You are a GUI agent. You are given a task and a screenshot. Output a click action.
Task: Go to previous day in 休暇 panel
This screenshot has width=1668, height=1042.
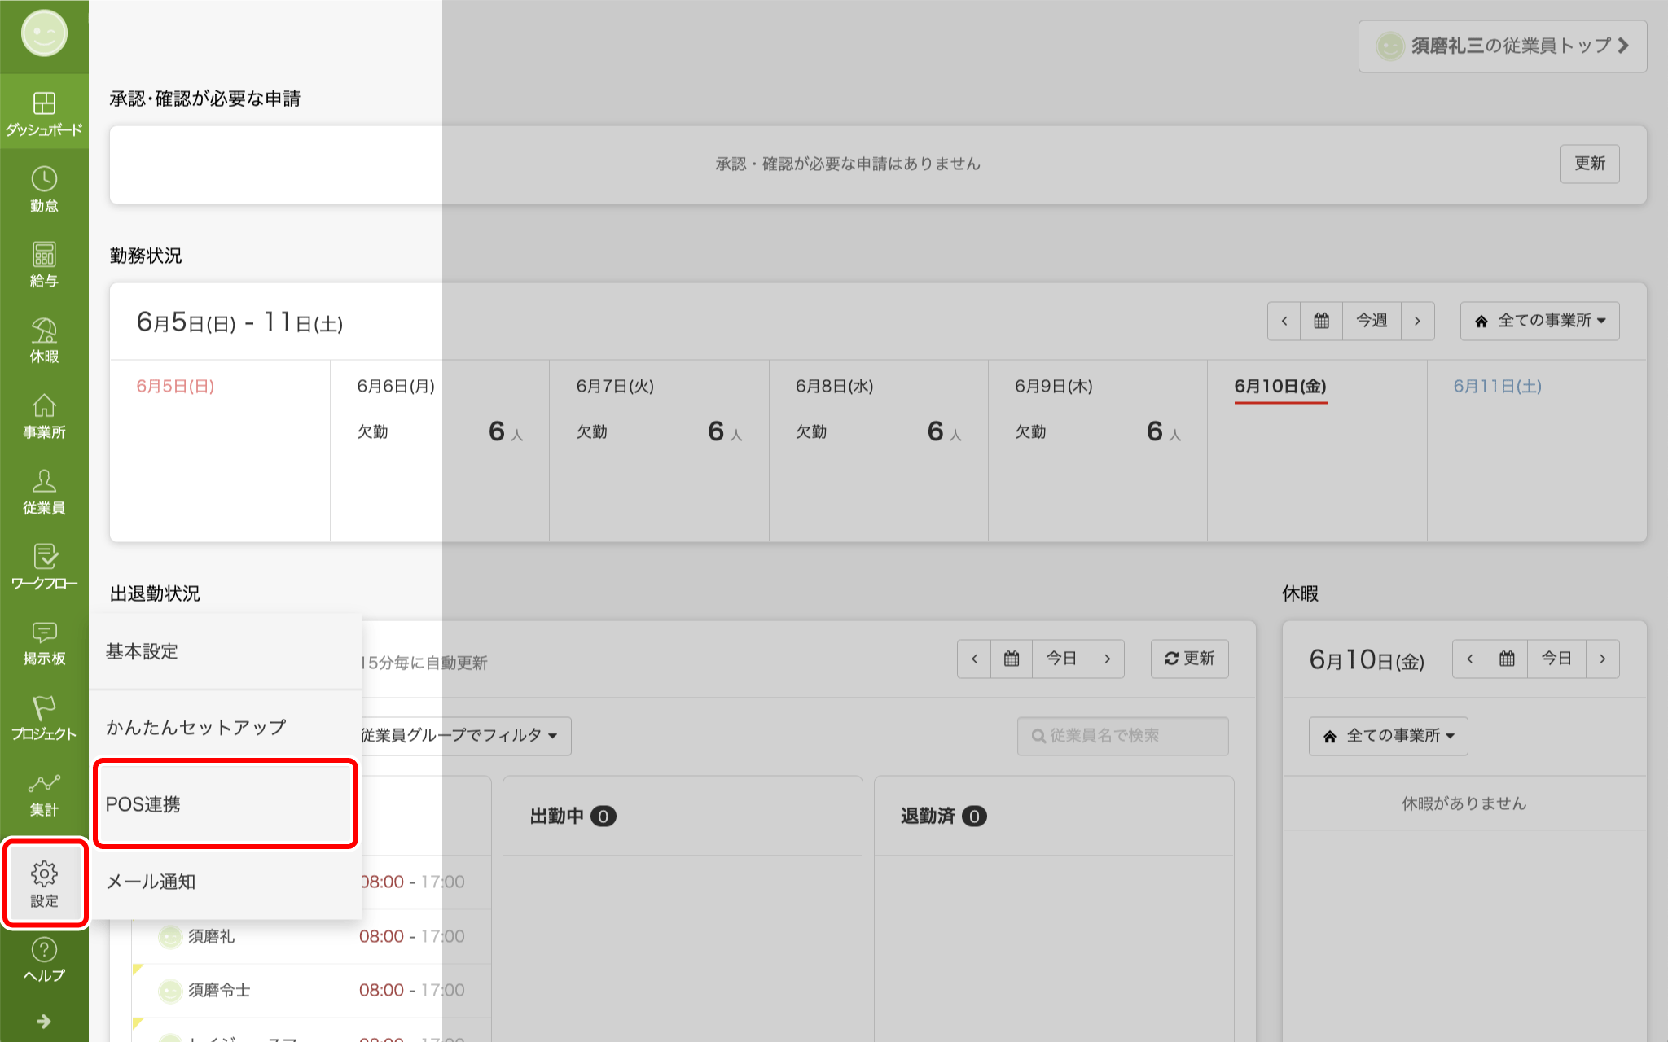pos(1469,659)
